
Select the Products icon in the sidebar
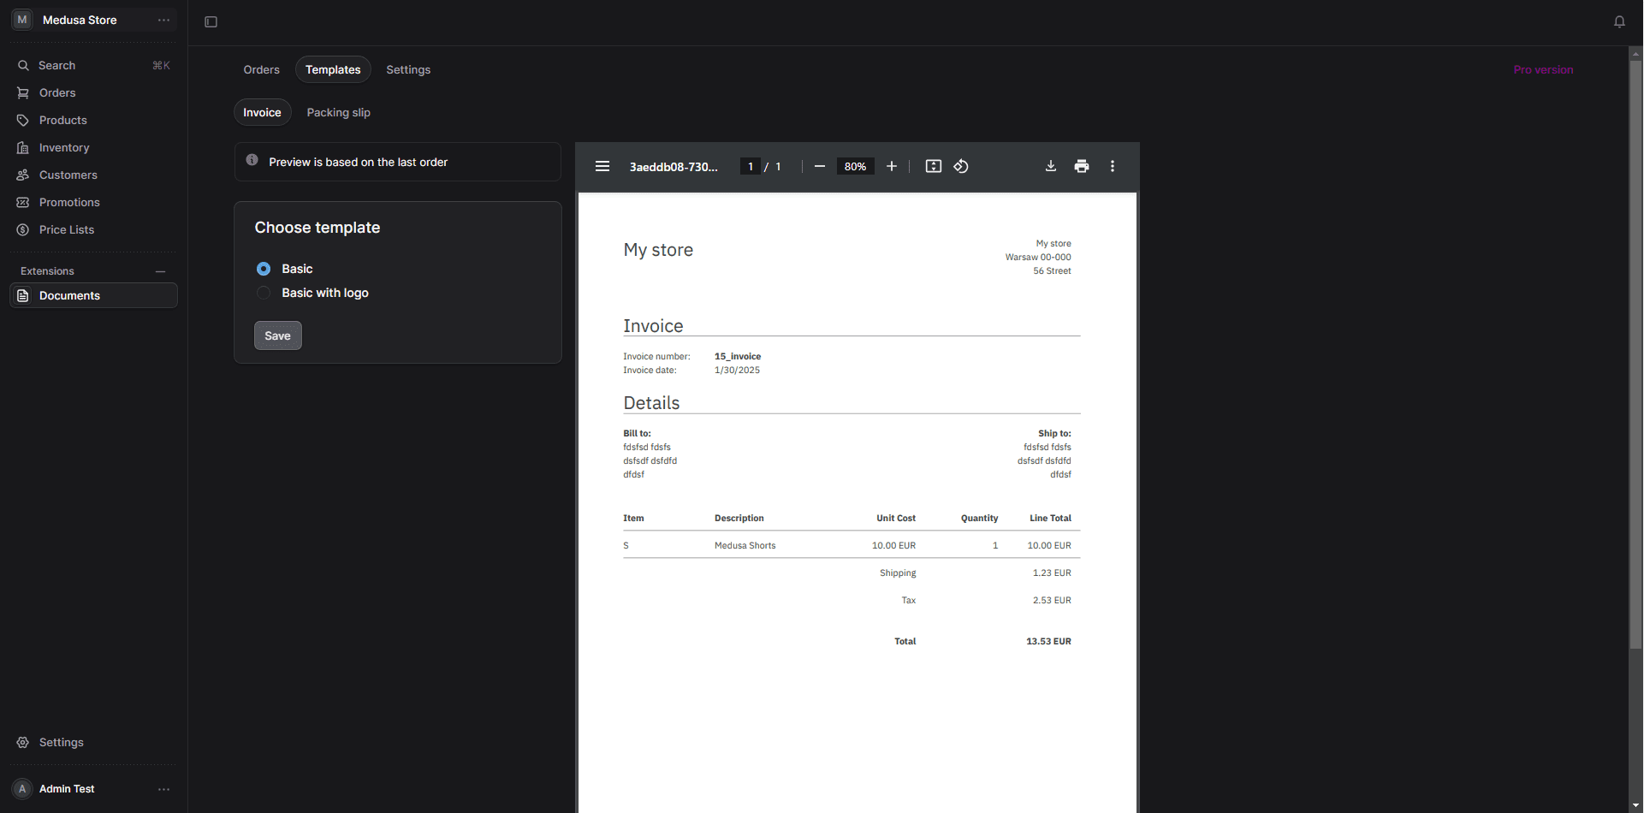pos(24,120)
